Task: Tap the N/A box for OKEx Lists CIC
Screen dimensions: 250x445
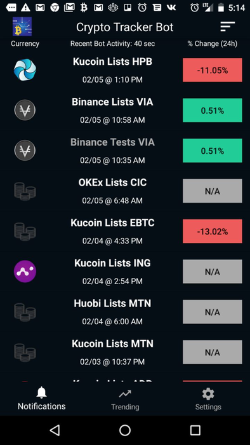Action: click(x=213, y=191)
